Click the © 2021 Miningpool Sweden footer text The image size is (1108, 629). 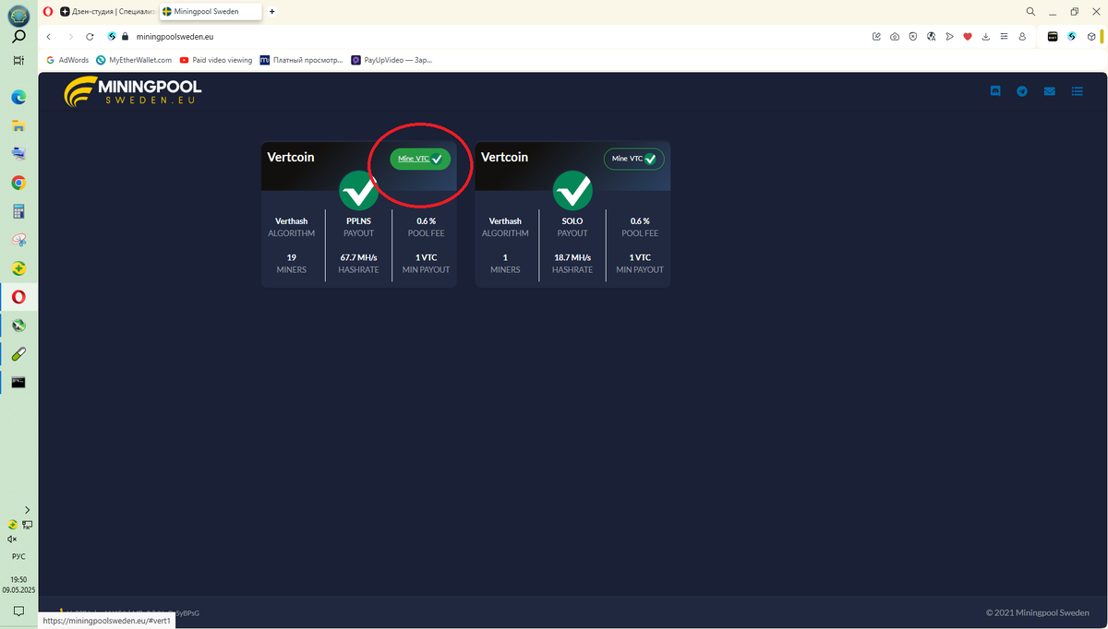coord(1037,612)
